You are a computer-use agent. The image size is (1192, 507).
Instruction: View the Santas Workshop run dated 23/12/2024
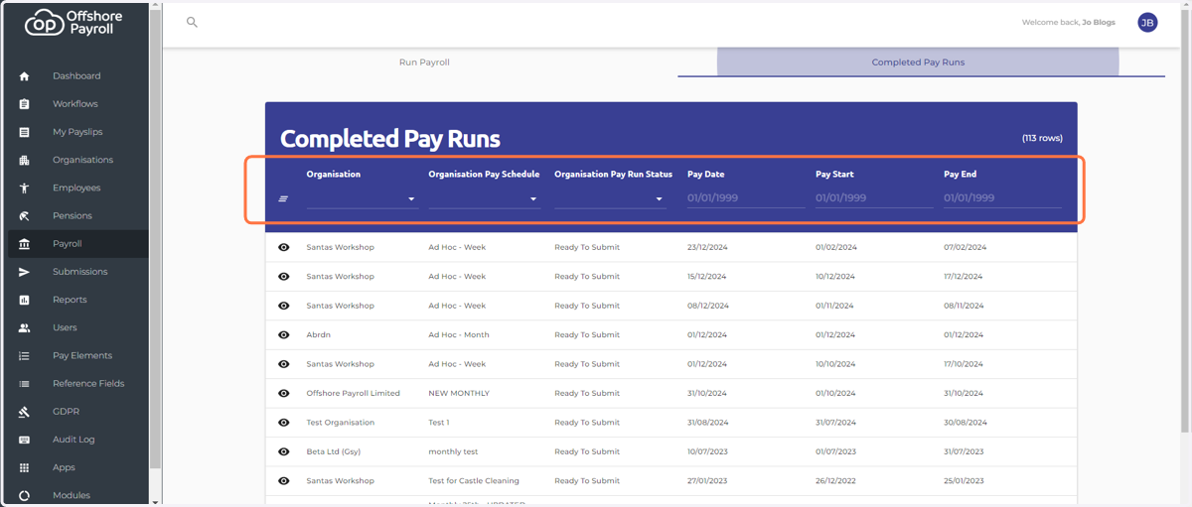284,247
